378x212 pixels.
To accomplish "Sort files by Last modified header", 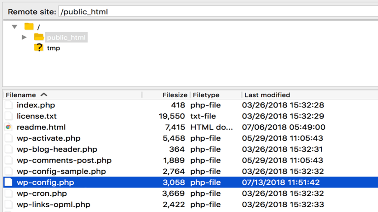I will pos(267,95).
